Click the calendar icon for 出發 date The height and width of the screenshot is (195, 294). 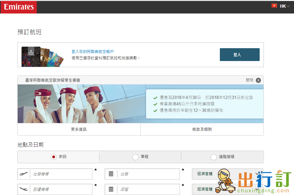tap(111, 174)
